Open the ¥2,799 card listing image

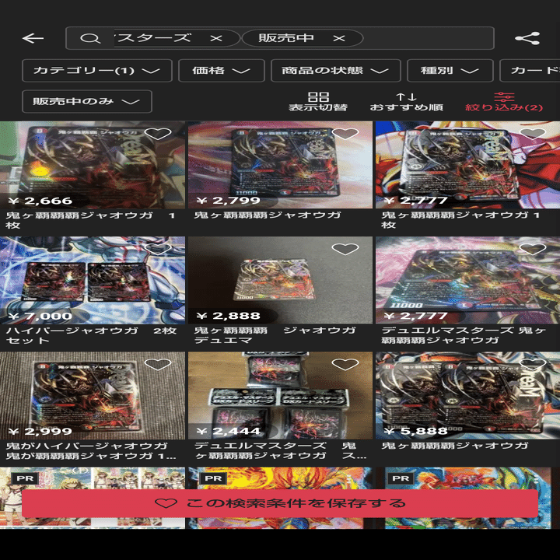pos(280,165)
